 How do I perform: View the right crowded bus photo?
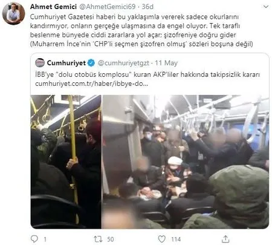(x=186, y=162)
